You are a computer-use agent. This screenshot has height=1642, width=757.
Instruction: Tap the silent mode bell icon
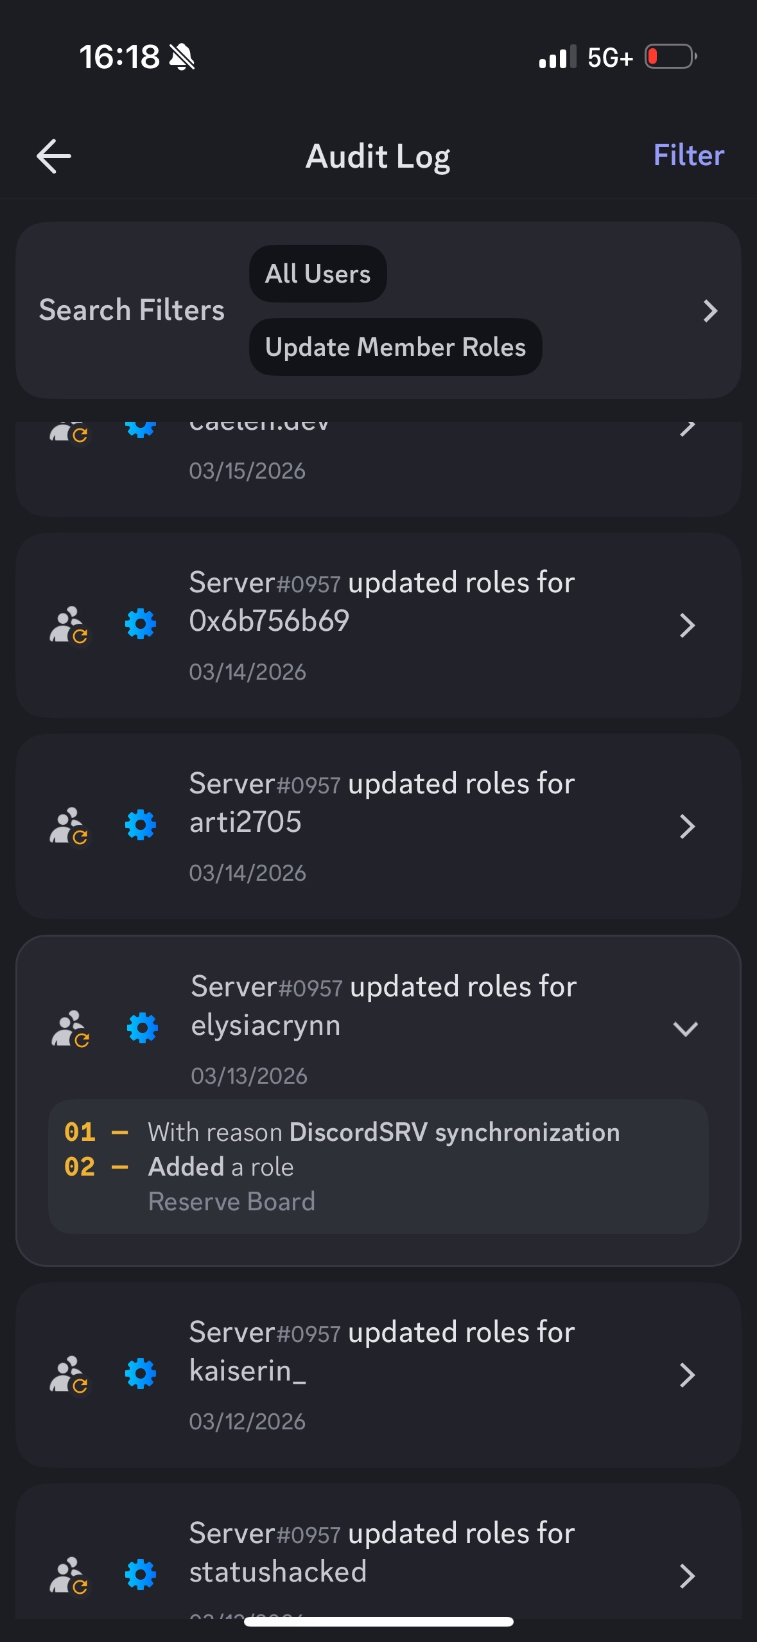point(182,57)
